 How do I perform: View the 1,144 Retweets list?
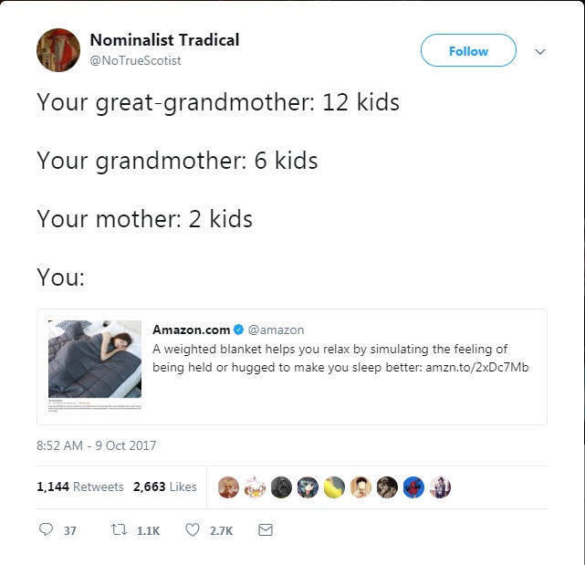(80, 487)
